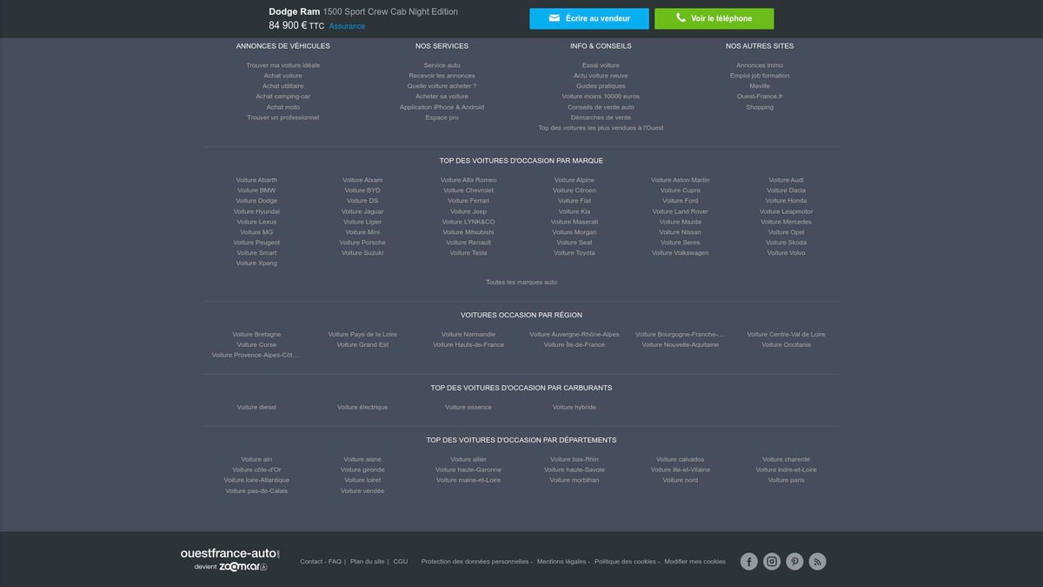Open Voiture Xpeng link
Viewport: 1043px width, 587px height.
coord(256,263)
